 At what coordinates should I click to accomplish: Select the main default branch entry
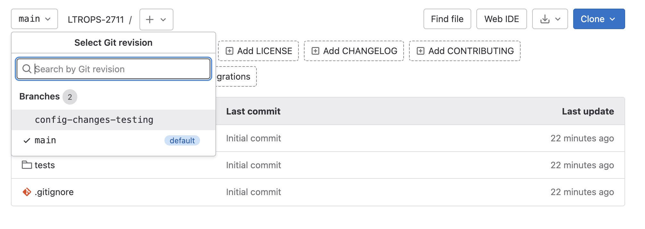pyautogui.click(x=113, y=140)
